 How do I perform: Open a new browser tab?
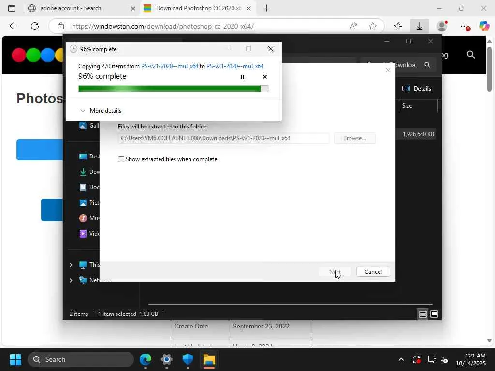(x=266, y=8)
